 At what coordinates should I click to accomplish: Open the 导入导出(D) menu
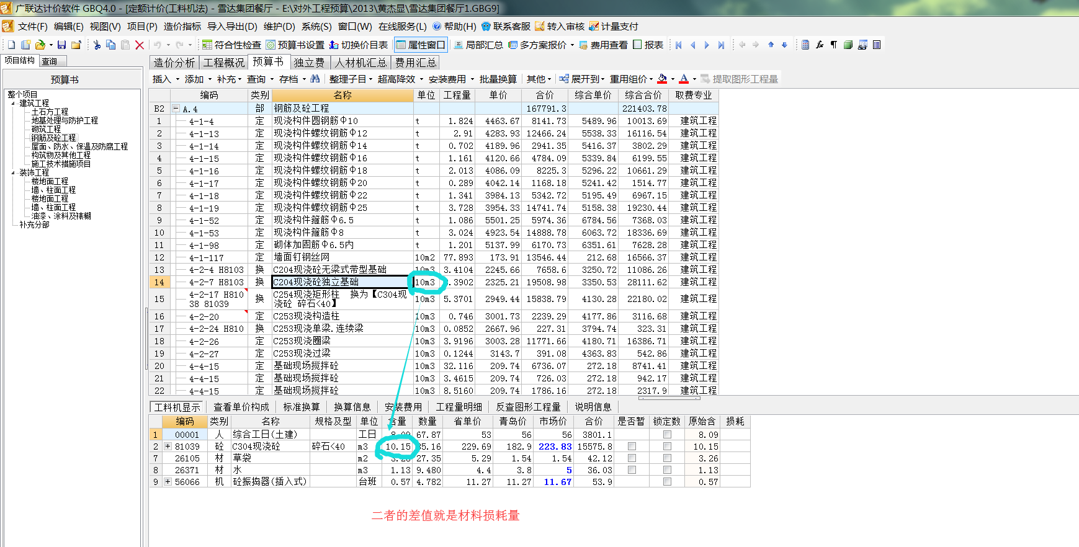232,26
